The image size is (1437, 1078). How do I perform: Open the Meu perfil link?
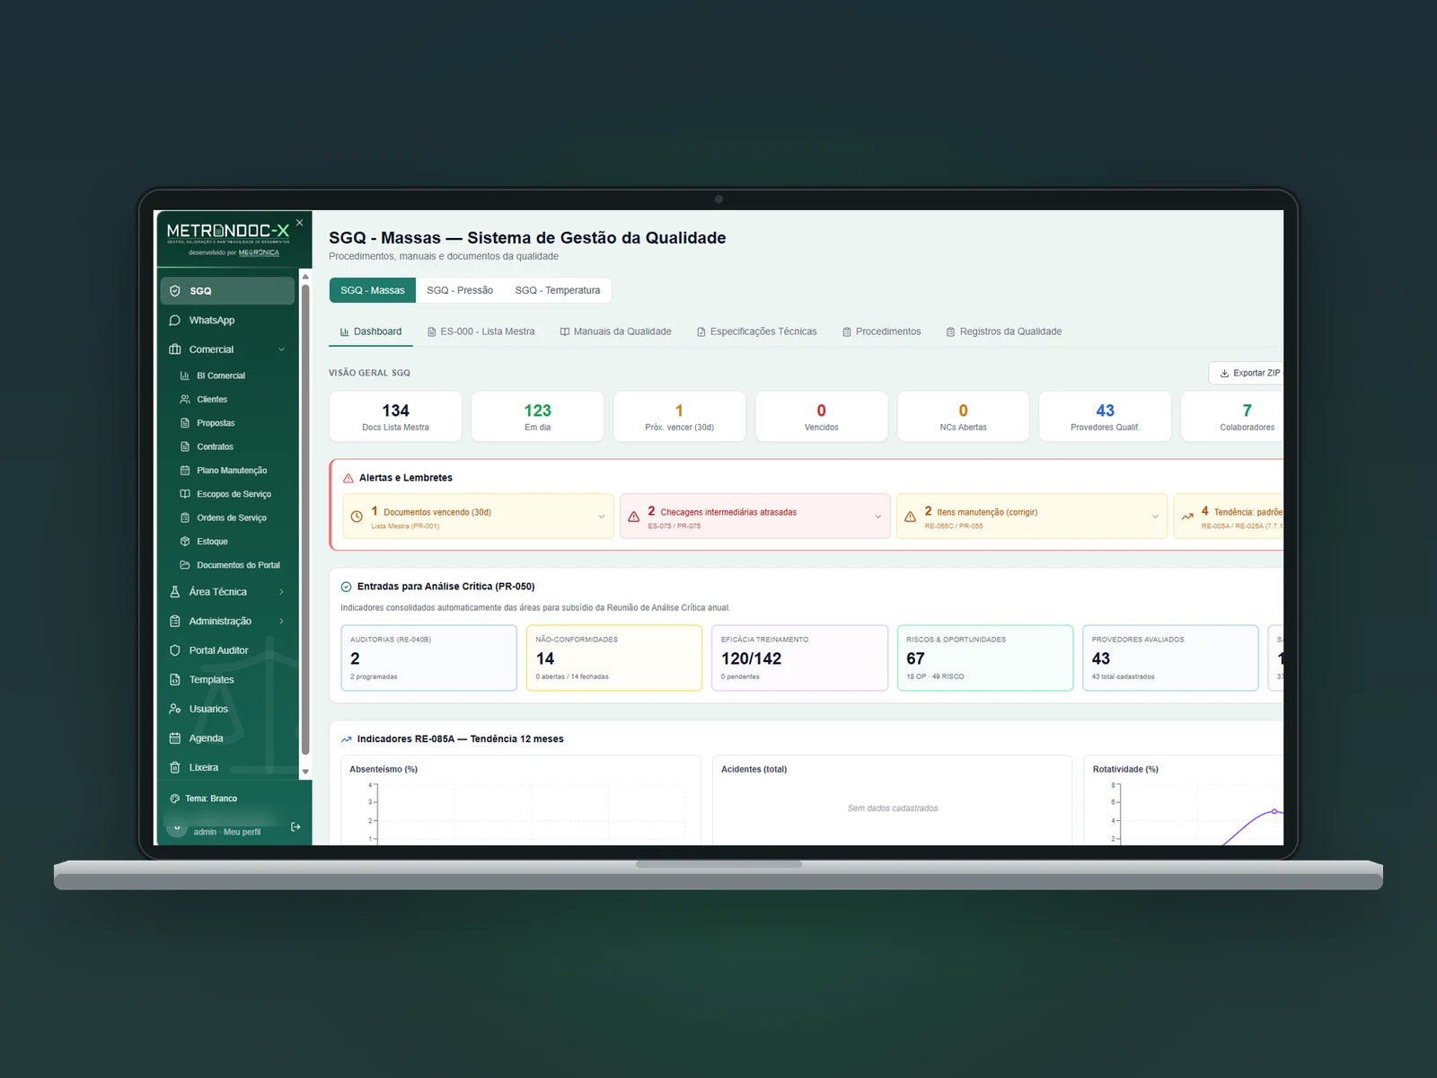click(x=242, y=832)
